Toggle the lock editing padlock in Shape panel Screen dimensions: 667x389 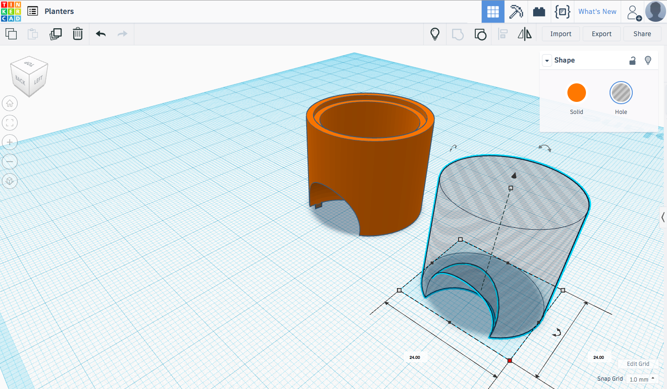tap(632, 60)
